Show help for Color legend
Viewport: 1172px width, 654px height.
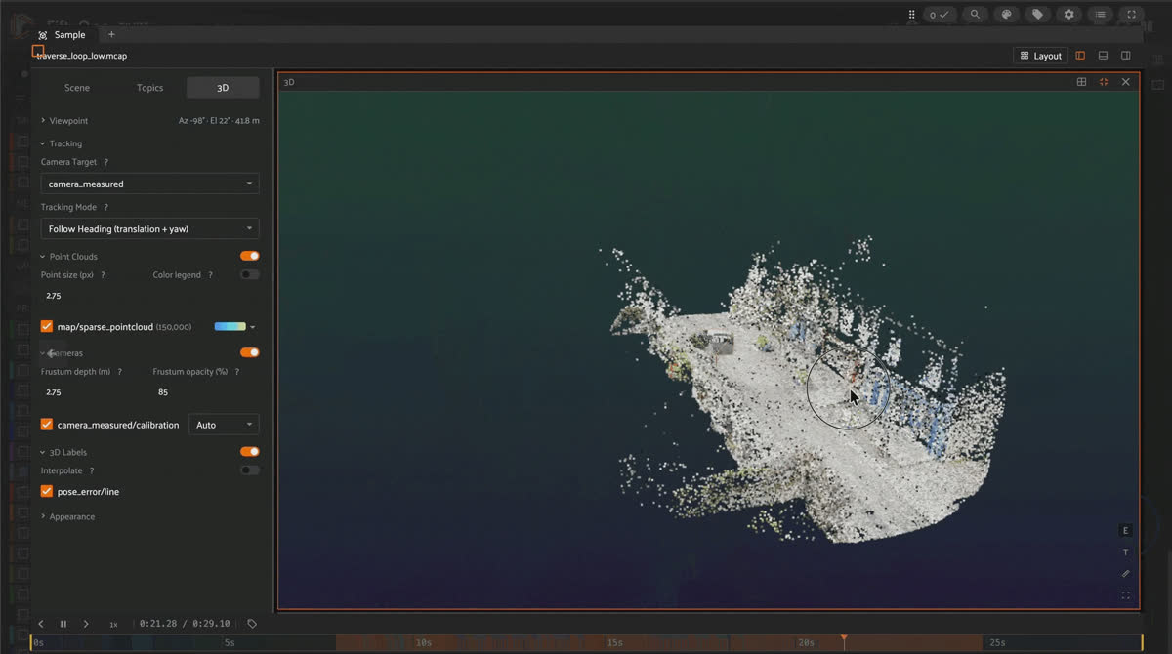point(210,275)
